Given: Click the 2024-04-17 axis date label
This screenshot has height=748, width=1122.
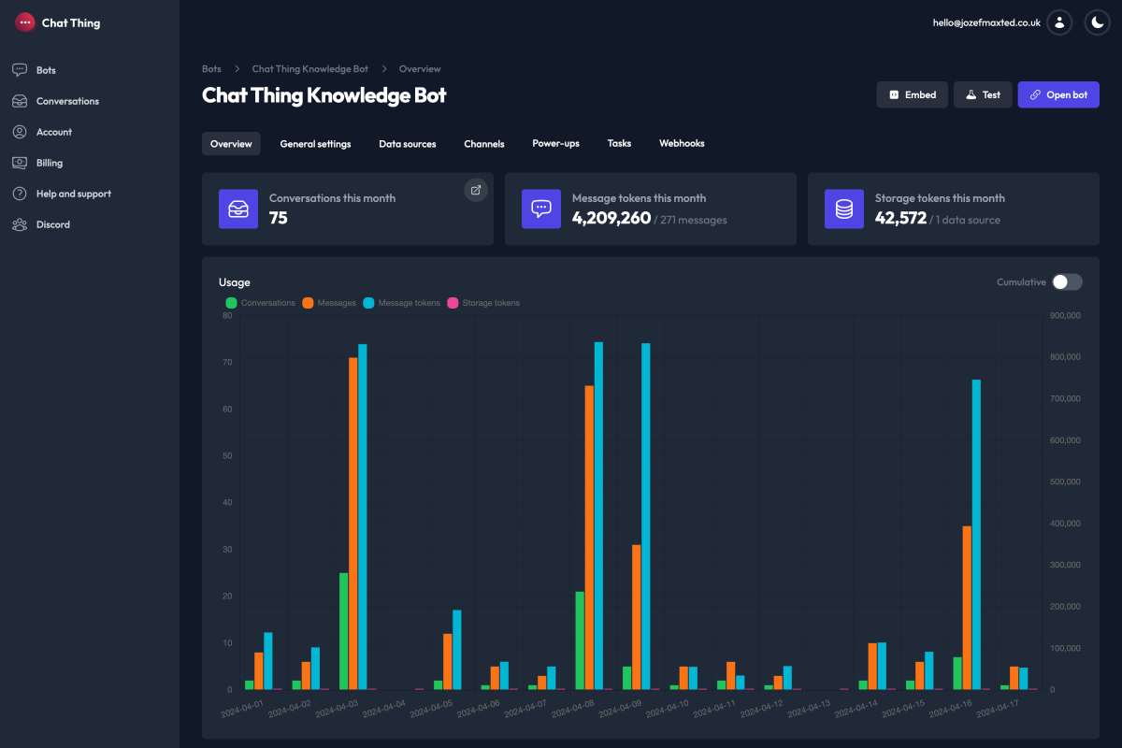Looking at the screenshot, I should [x=997, y=709].
